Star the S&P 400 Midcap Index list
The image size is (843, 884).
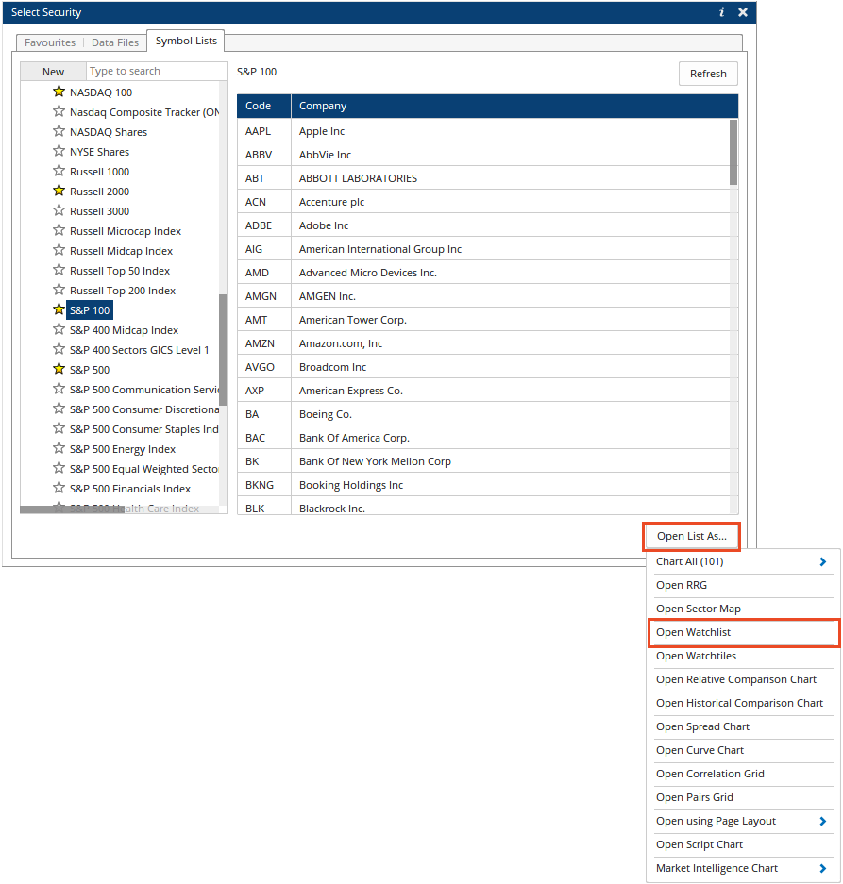click(x=59, y=329)
